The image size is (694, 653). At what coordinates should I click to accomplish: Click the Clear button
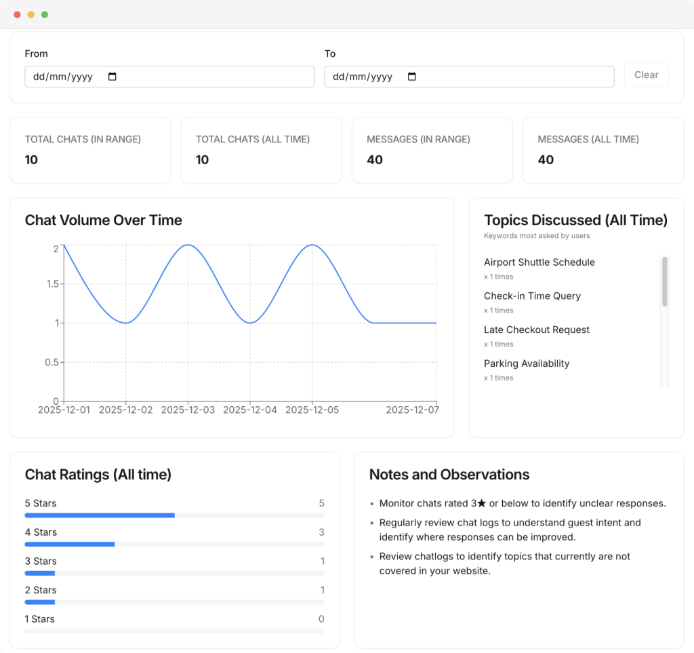(646, 75)
